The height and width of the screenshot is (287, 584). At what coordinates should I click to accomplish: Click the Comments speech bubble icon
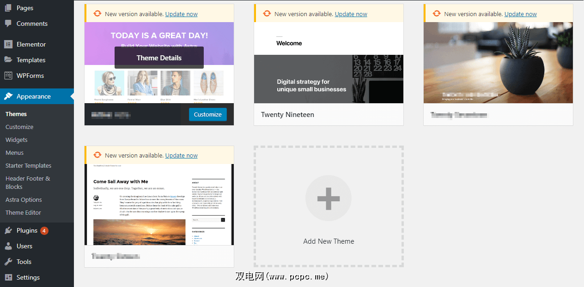coord(8,23)
